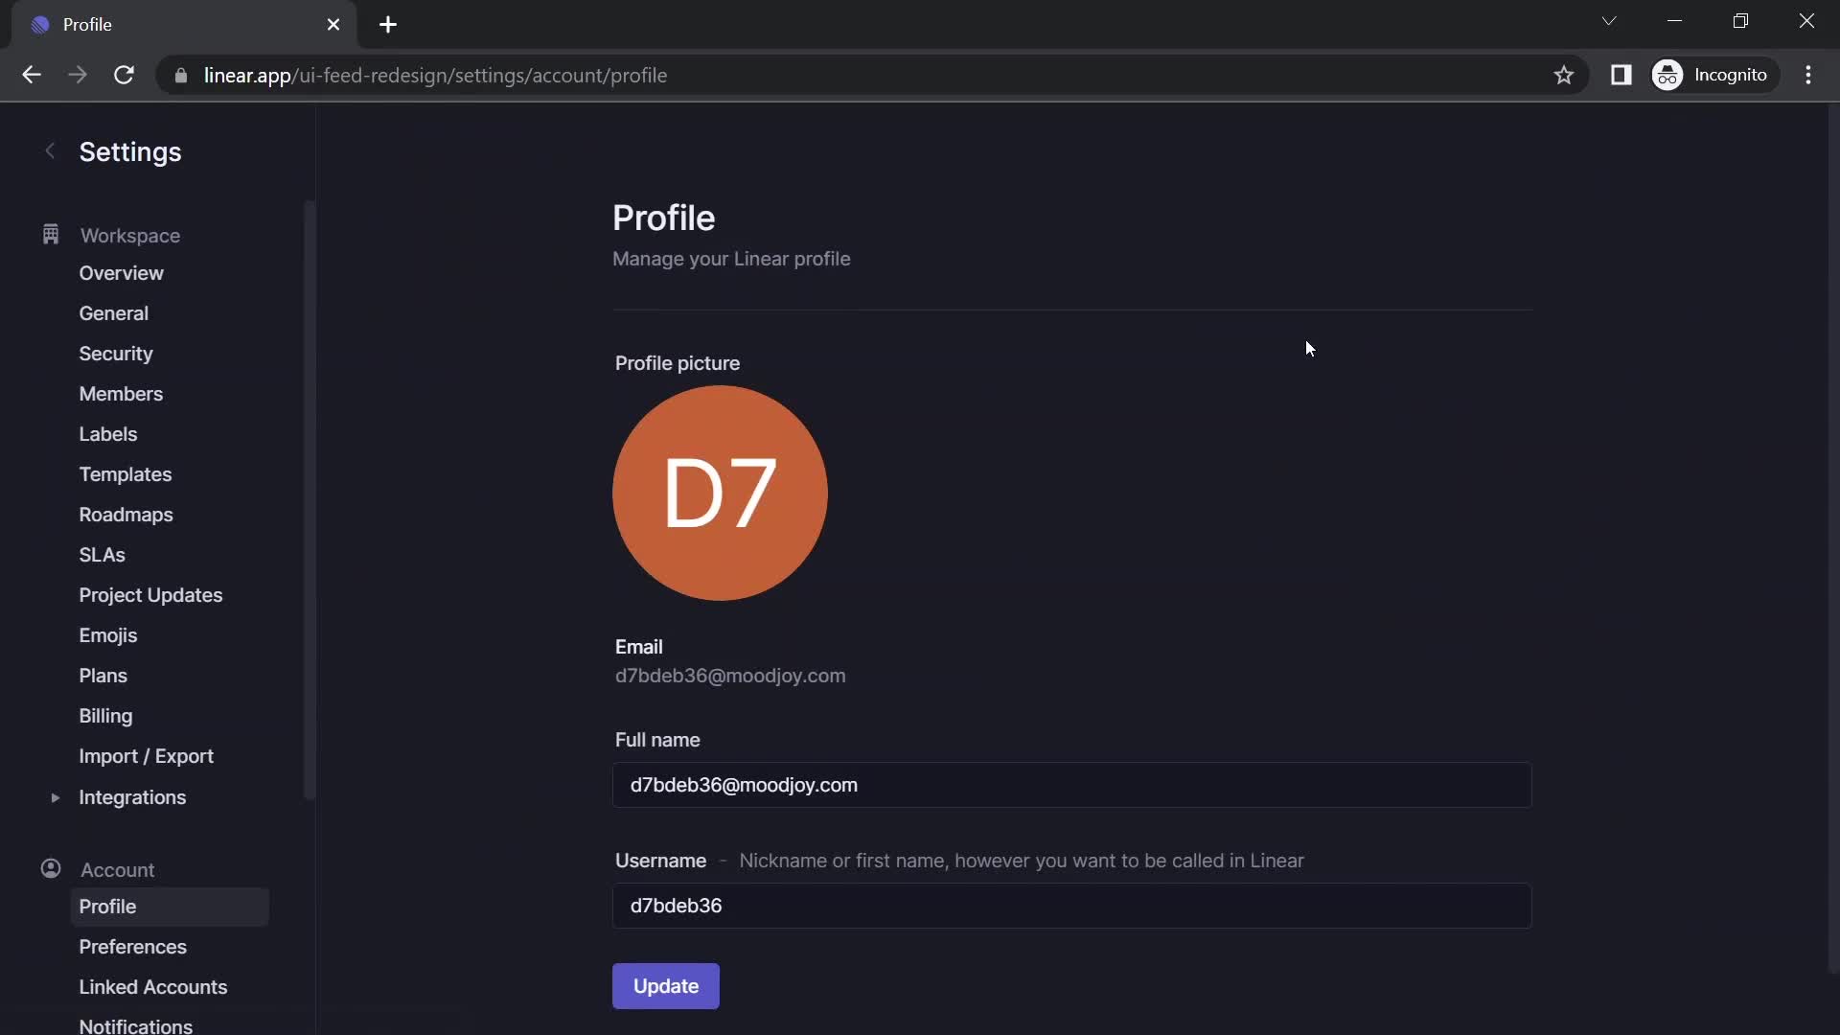This screenshot has width=1840, height=1035.
Task: Navigate to Linked Accounts settings
Action: (x=153, y=987)
